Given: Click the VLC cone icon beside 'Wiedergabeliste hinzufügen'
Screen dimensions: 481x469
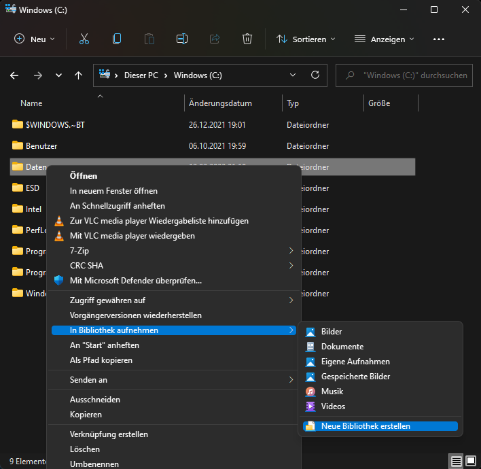Looking at the screenshot, I should point(59,221).
